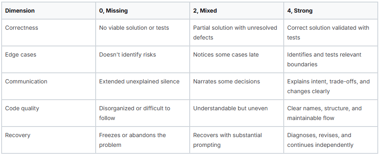Select 'Notices some cases late' cell
Image resolution: width=379 pixels, height=155 pixels.
[237, 59]
